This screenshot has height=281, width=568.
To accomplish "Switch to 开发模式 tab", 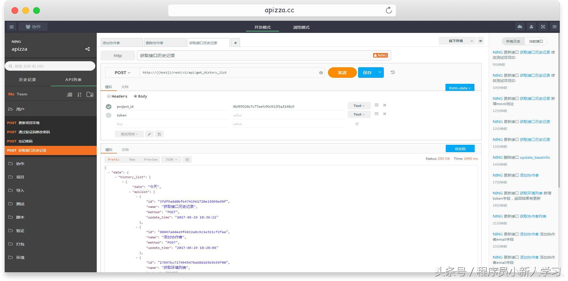I will tap(262, 27).
